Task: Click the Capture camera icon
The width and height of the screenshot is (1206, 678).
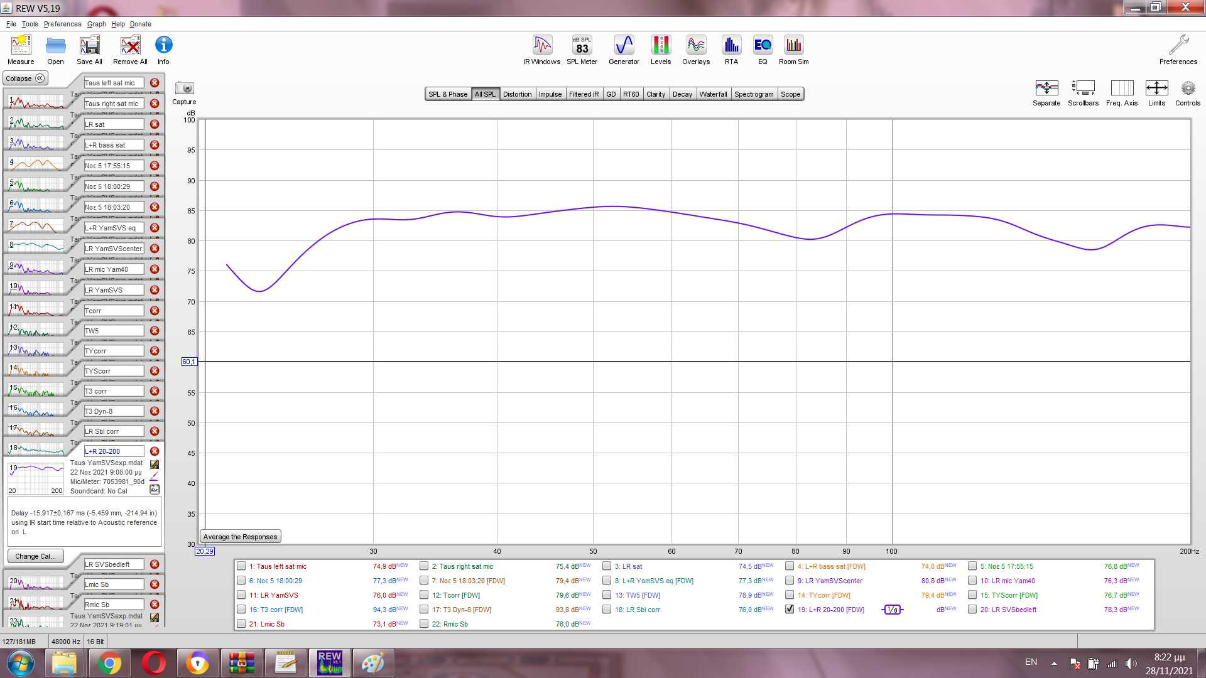Action: pos(184,89)
